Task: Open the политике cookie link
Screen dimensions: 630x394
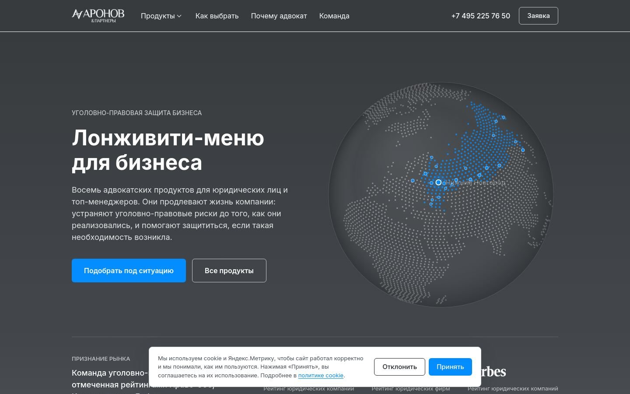Action: tap(321, 375)
